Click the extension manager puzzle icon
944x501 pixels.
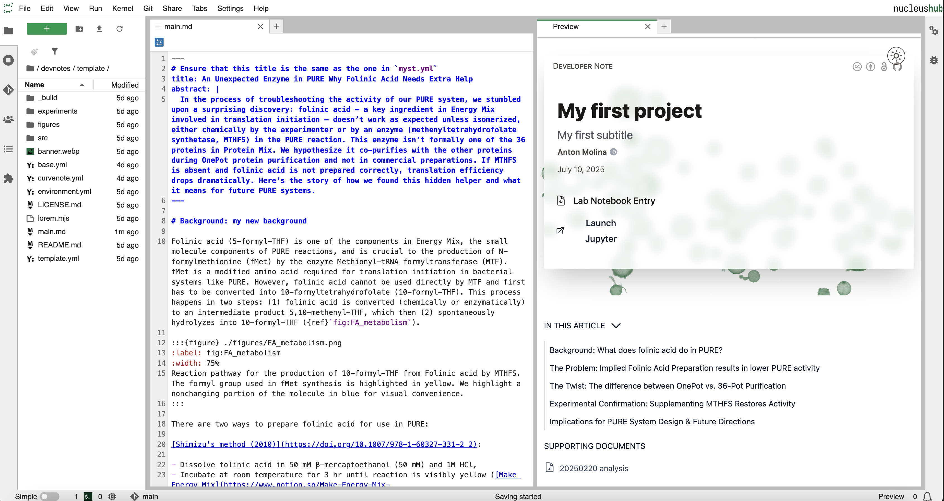point(8,179)
